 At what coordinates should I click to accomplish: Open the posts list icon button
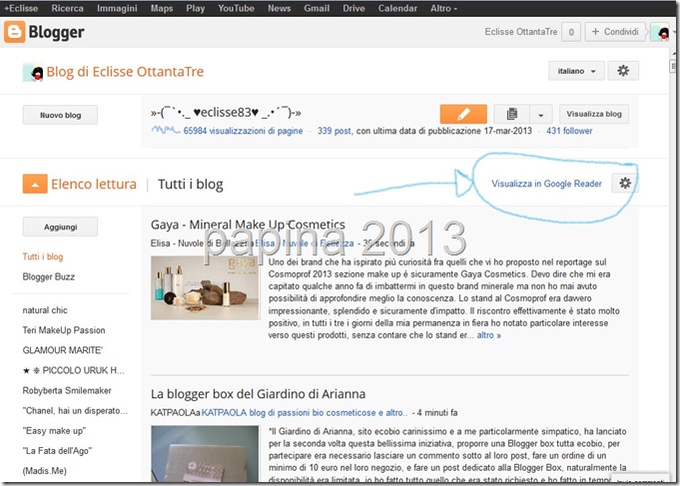[x=511, y=114]
